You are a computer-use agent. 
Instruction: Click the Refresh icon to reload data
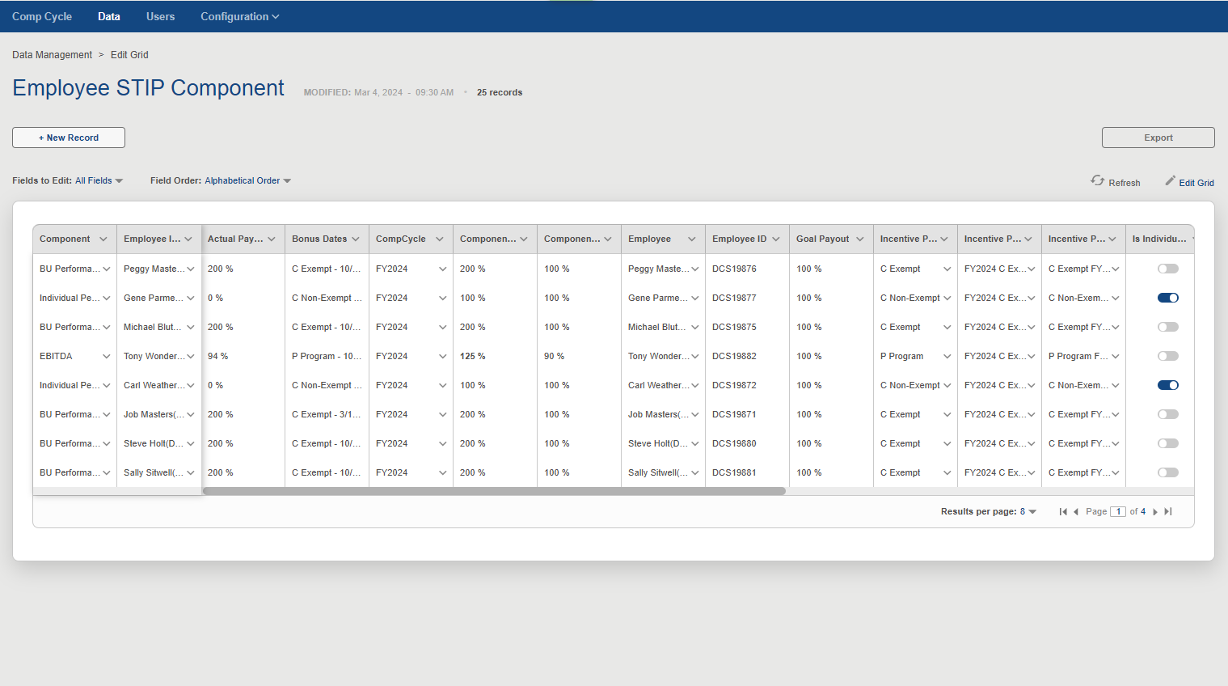1098,181
